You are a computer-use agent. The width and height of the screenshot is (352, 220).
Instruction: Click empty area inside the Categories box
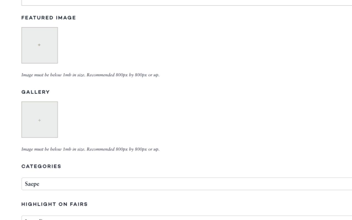tap(193, 184)
